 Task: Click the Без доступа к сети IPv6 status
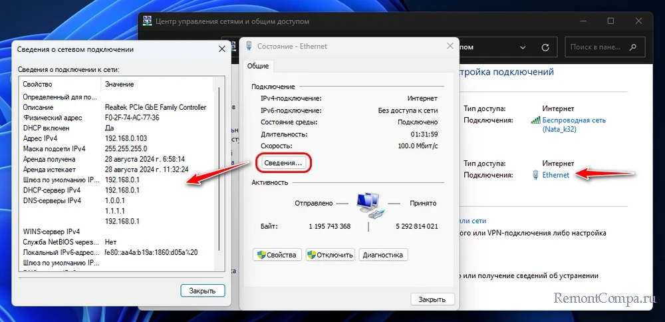click(x=408, y=110)
